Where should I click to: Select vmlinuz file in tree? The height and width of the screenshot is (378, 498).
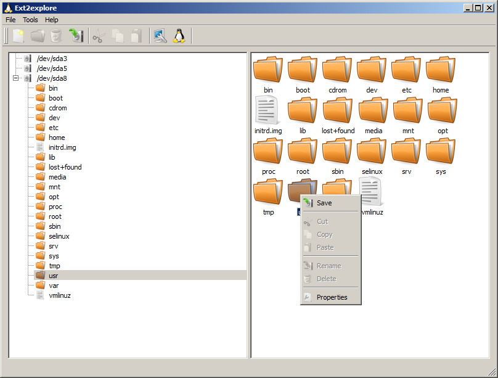(60, 295)
